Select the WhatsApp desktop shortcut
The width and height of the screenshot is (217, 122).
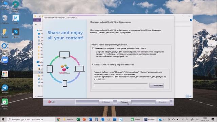tap(5, 75)
